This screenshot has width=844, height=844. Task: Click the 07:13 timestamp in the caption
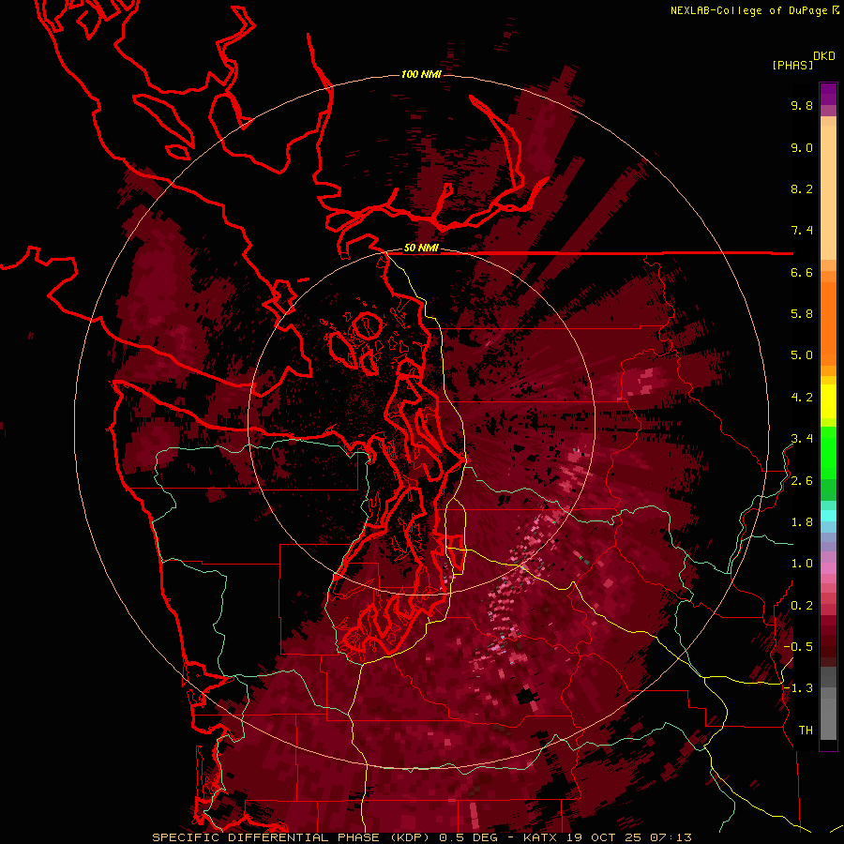pos(671,837)
